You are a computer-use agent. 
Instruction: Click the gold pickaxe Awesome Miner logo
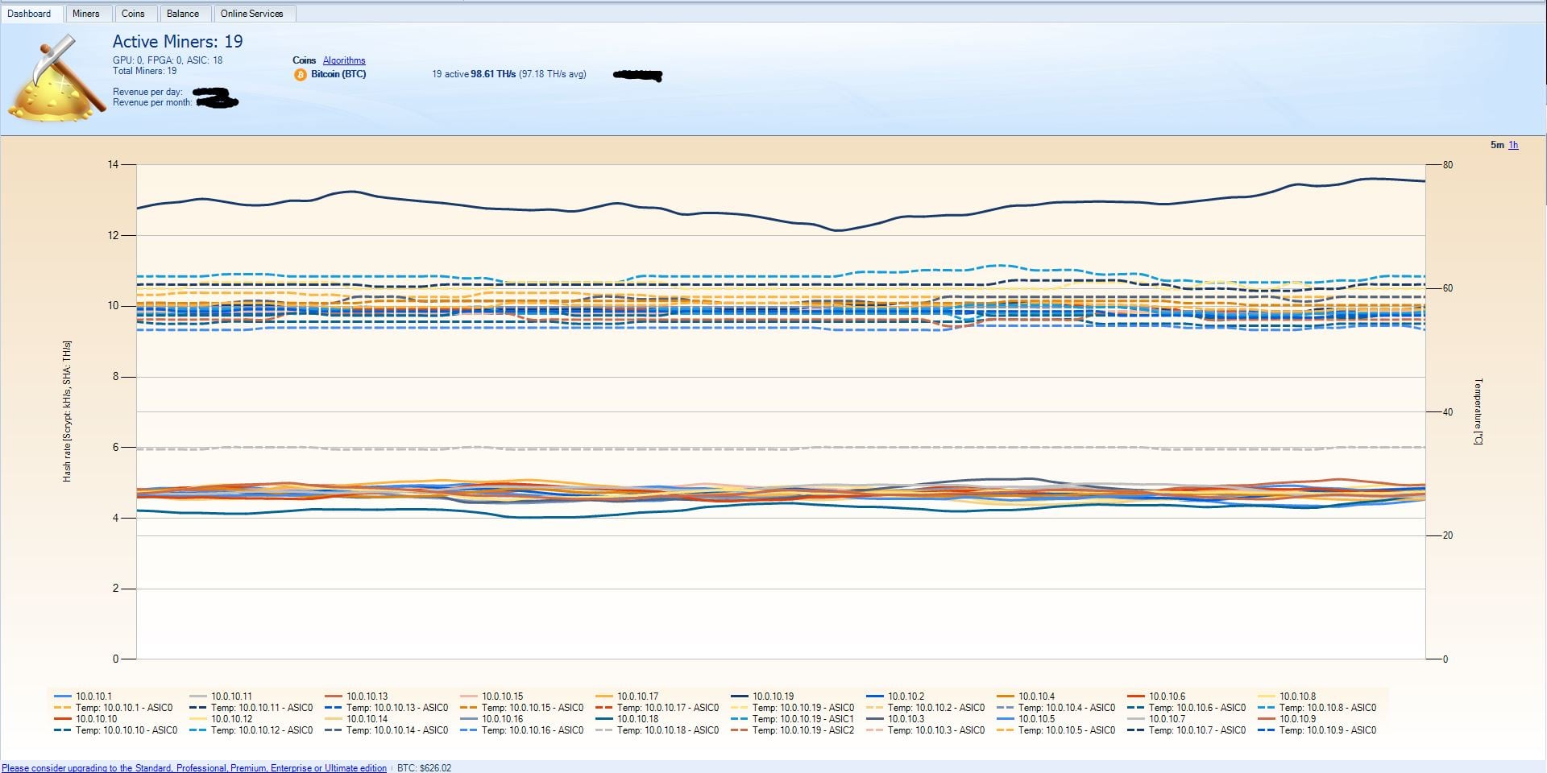point(56,79)
